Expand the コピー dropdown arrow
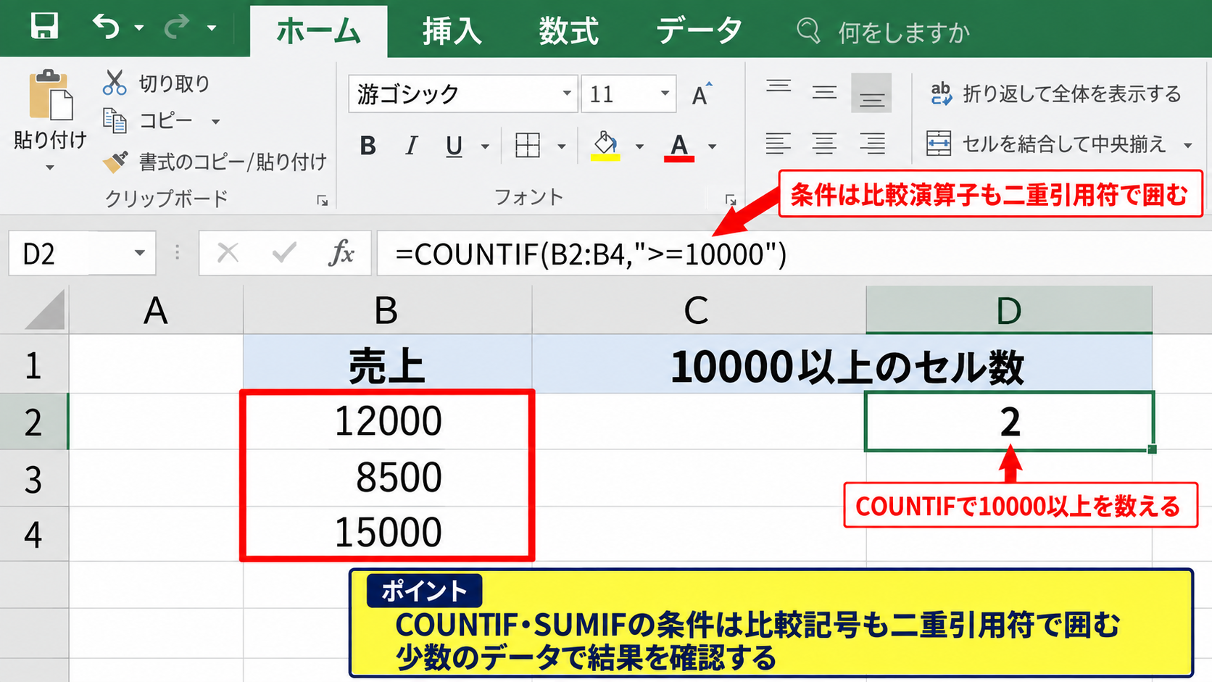The width and height of the screenshot is (1212, 682). 215,122
